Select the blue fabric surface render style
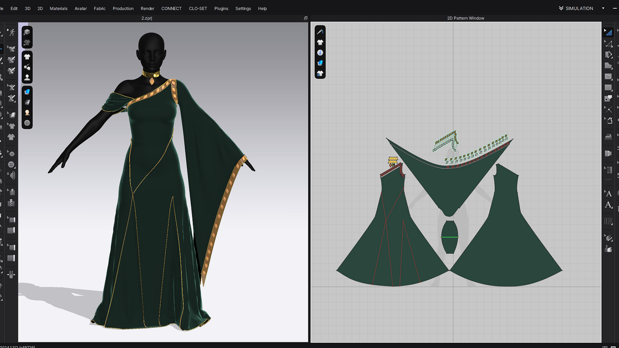This screenshot has height=348, width=619. (x=27, y=92)
